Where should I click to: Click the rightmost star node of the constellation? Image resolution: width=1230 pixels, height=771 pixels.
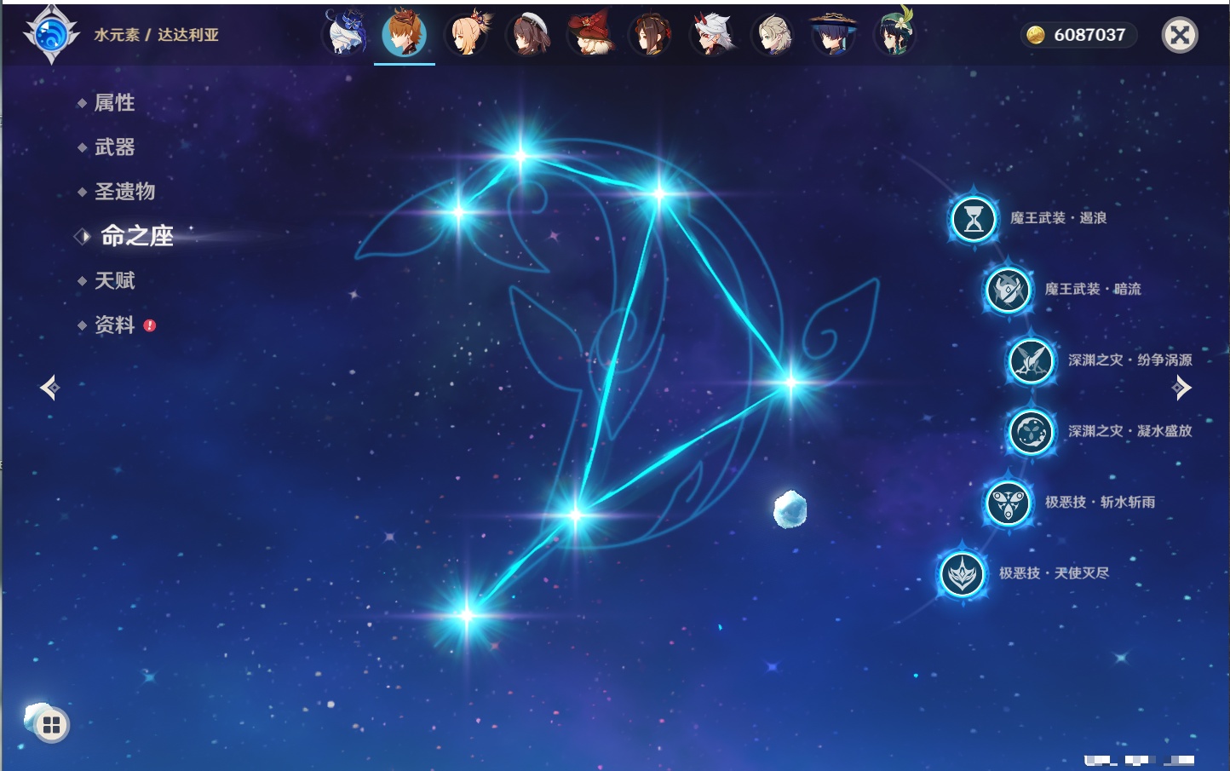[x=790, y=383]
